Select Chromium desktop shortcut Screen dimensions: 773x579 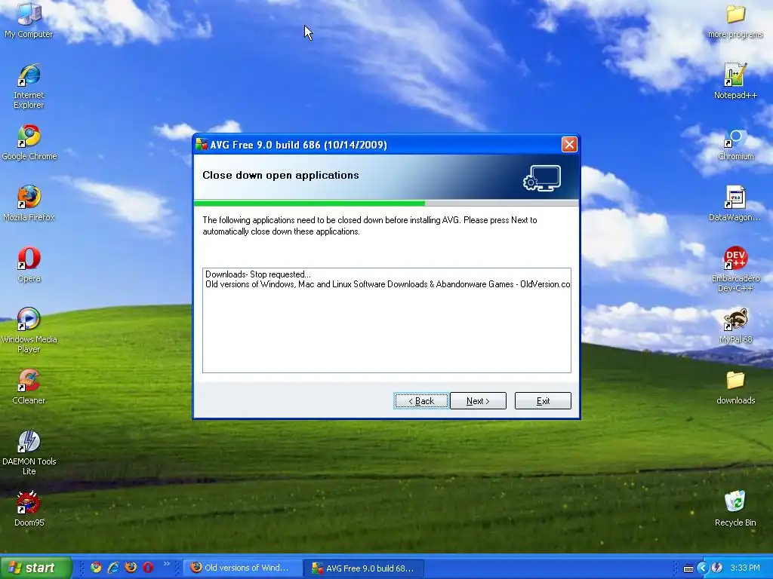coord(735,144)
